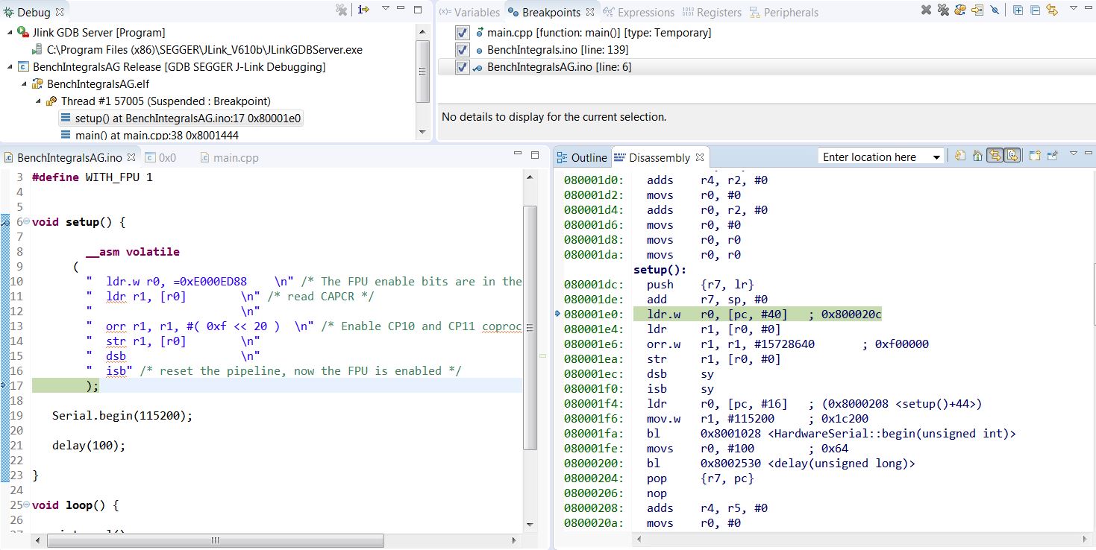
Task: Expand all breakpoints in the list
Action: pyautogui.click(x=1018, y=10)
